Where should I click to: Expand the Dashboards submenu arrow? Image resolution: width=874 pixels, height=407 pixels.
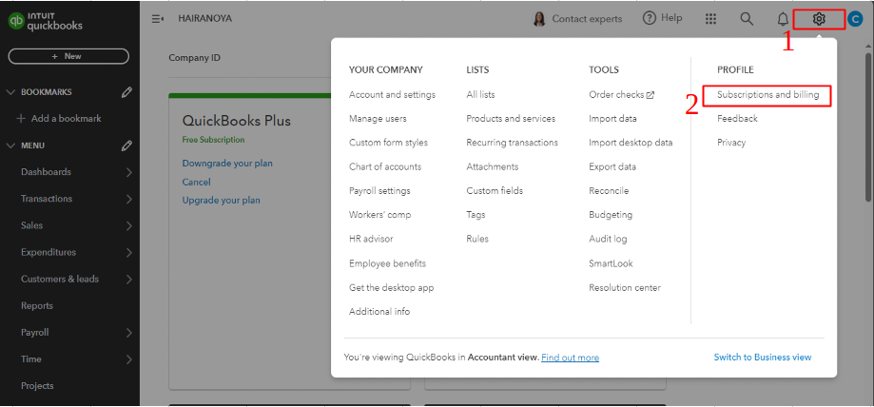pyautogui.click(x=128, y=172)
